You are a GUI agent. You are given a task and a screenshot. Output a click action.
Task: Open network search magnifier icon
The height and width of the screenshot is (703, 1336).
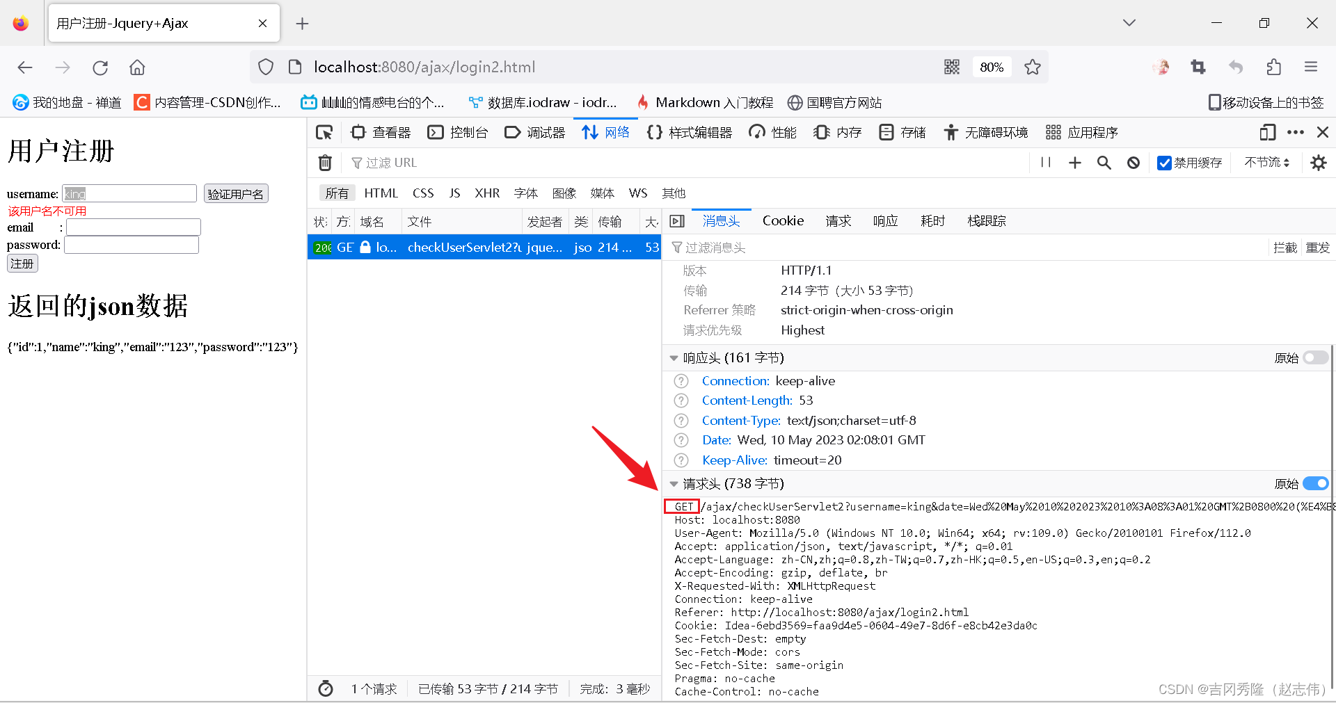pyautogui.click(x=1104, y=163)
